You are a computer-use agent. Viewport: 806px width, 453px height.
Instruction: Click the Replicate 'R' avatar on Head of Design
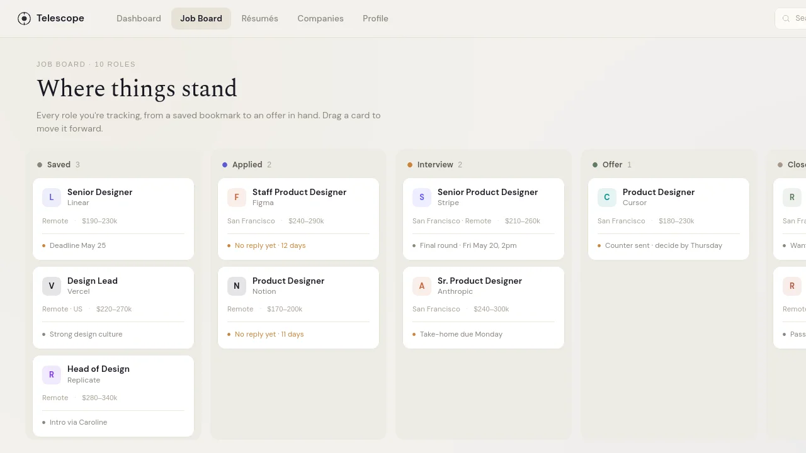pos(52,374)
